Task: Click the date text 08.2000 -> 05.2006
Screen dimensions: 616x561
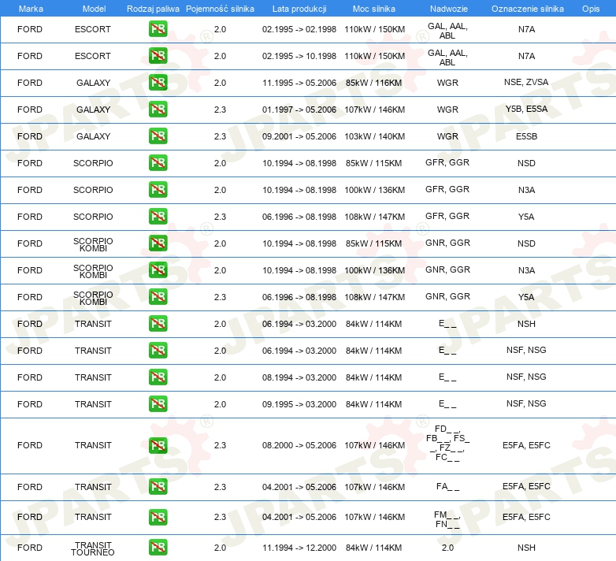Action: click(x=299, y=445)
